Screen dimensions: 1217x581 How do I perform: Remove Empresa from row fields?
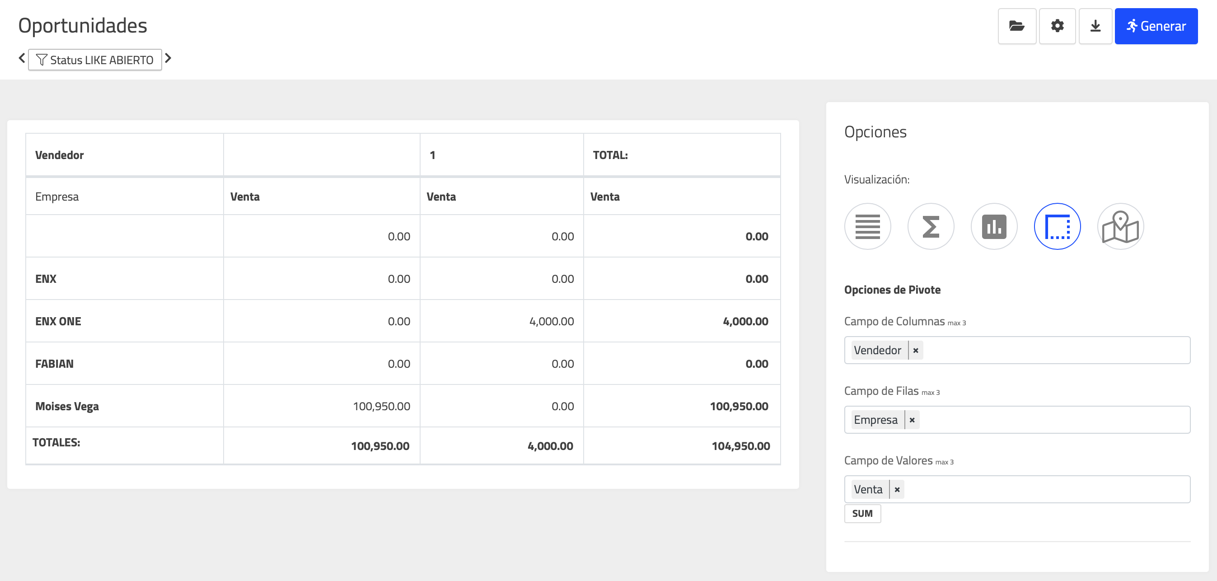912,420
